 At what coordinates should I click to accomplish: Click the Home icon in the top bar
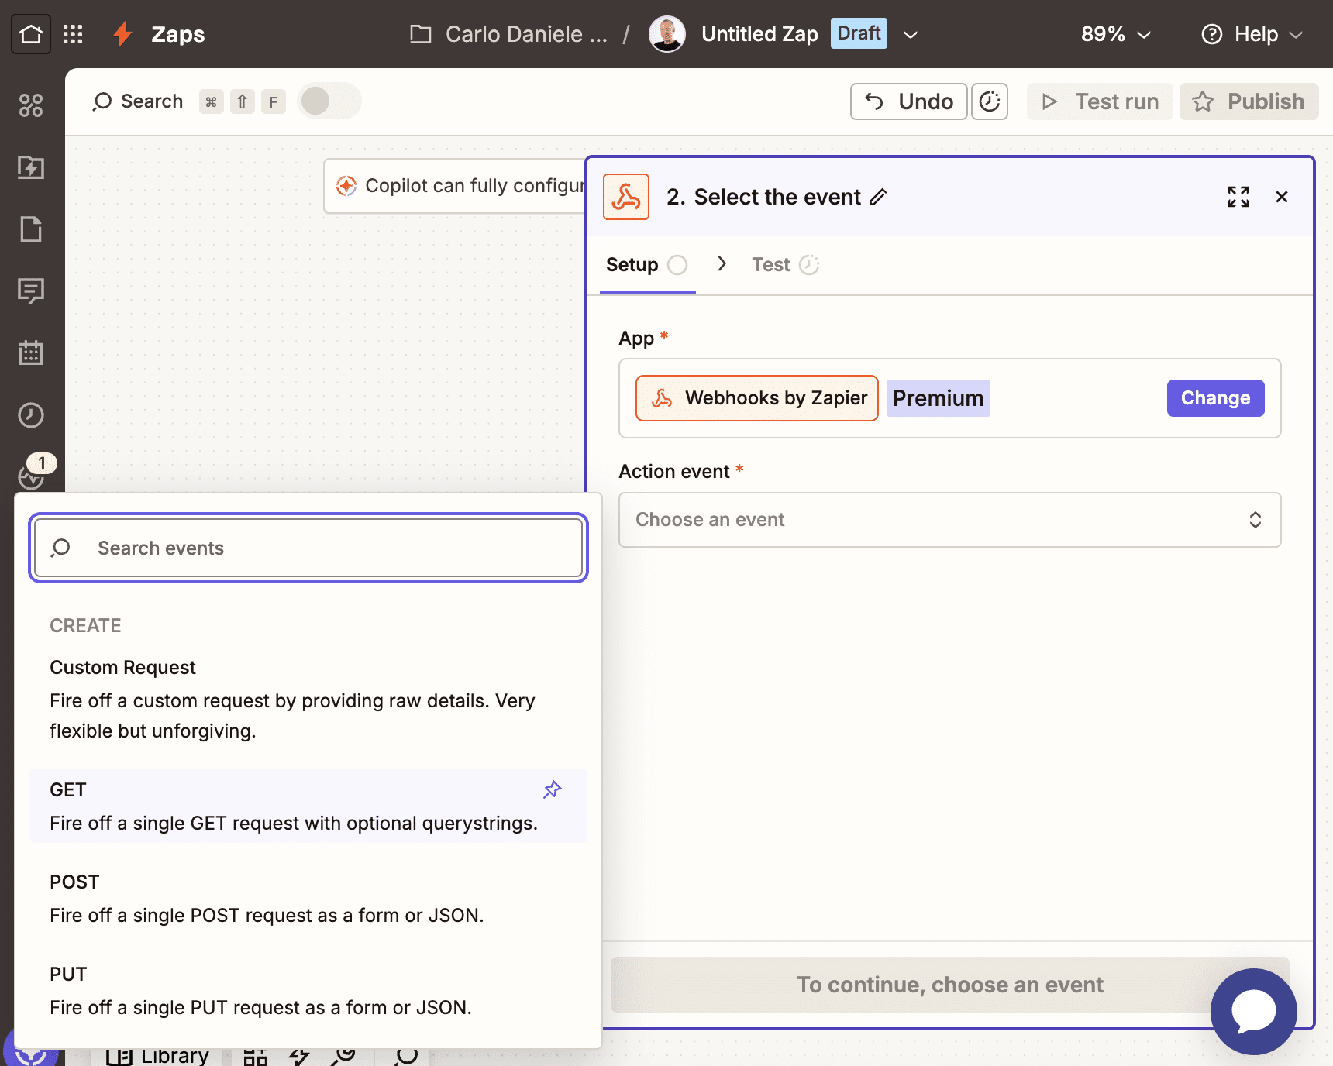(x=30, y=33)
